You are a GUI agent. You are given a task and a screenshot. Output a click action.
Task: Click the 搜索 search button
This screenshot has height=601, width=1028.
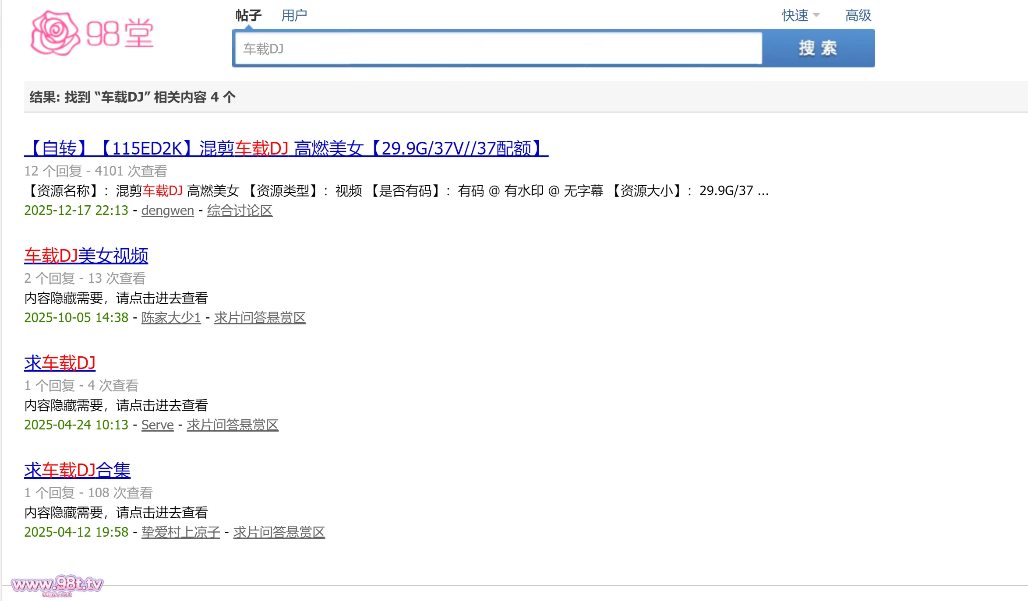pyautogui.click(x=818, y=48)
